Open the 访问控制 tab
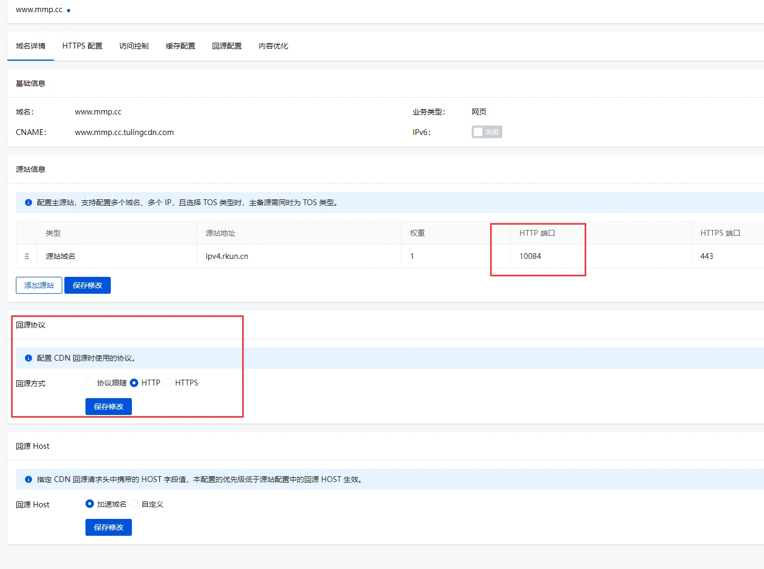 click(134, 46)
